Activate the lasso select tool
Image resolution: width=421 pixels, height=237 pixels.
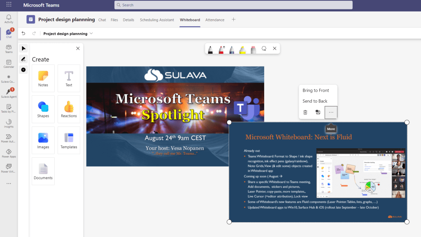264,48
